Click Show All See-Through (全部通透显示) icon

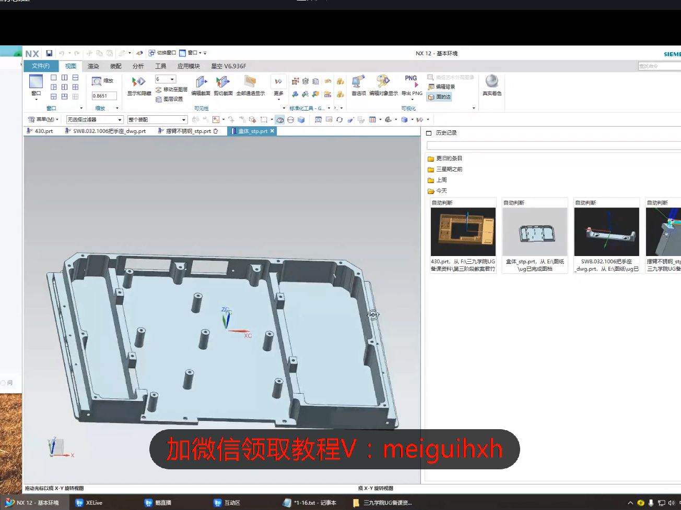[251, 86]
